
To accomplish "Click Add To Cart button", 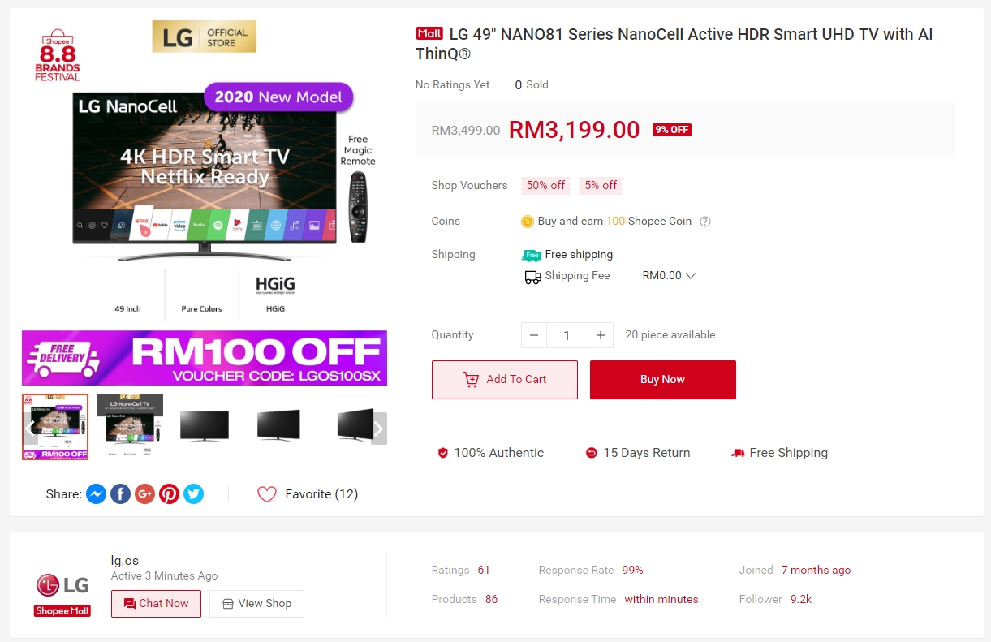I will click(505, 380).
